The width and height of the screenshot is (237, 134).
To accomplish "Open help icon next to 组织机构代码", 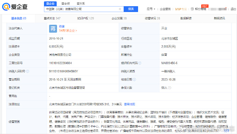I will [140, 63].
